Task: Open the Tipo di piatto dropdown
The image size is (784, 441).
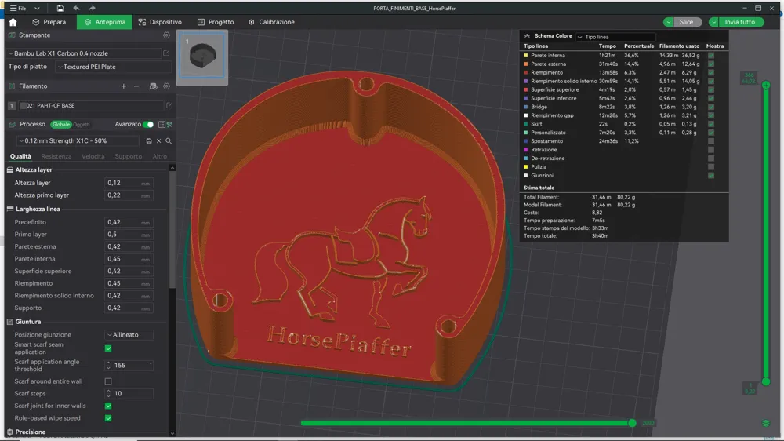Action: pos(113,67)
